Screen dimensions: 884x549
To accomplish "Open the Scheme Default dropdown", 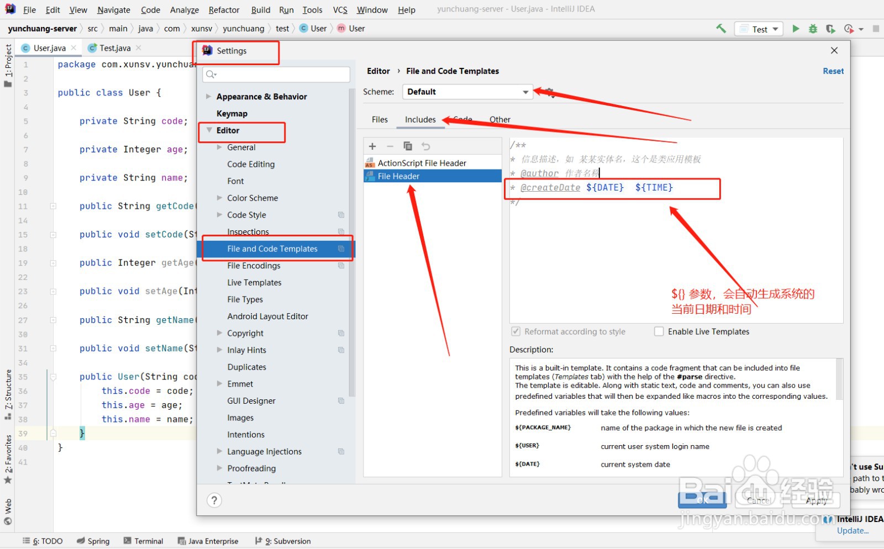I will coord(467,92).
